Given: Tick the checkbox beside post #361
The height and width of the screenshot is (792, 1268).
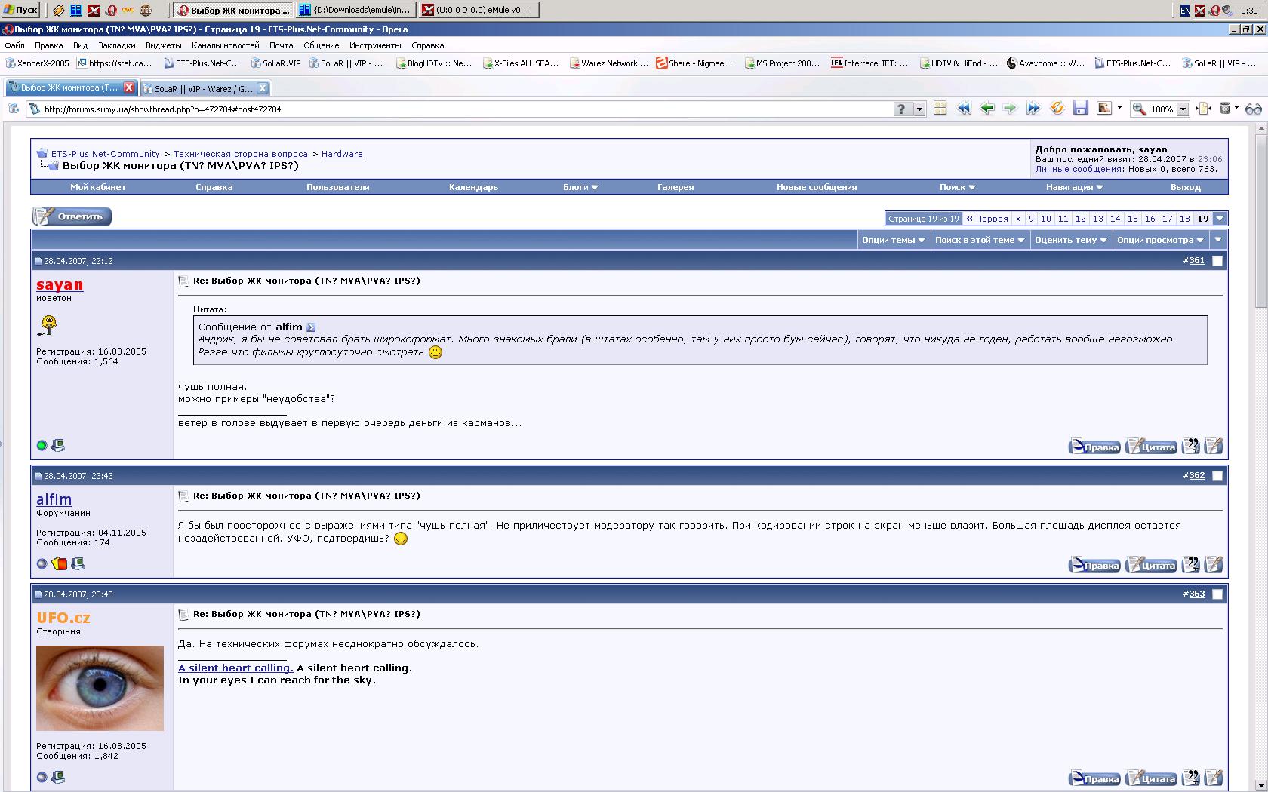Looking at the screenshot, I should point(1217,261).
